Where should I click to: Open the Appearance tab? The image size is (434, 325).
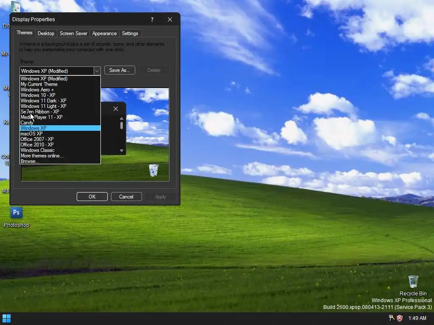[x=104, y=33]
